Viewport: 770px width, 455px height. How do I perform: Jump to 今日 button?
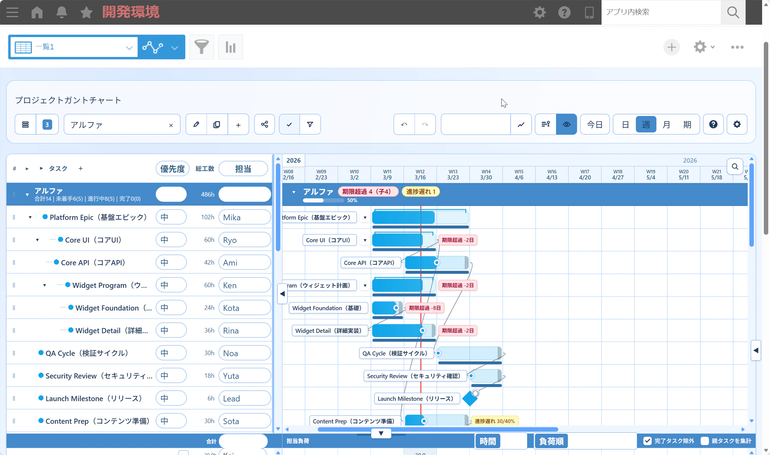click(595, 125)
